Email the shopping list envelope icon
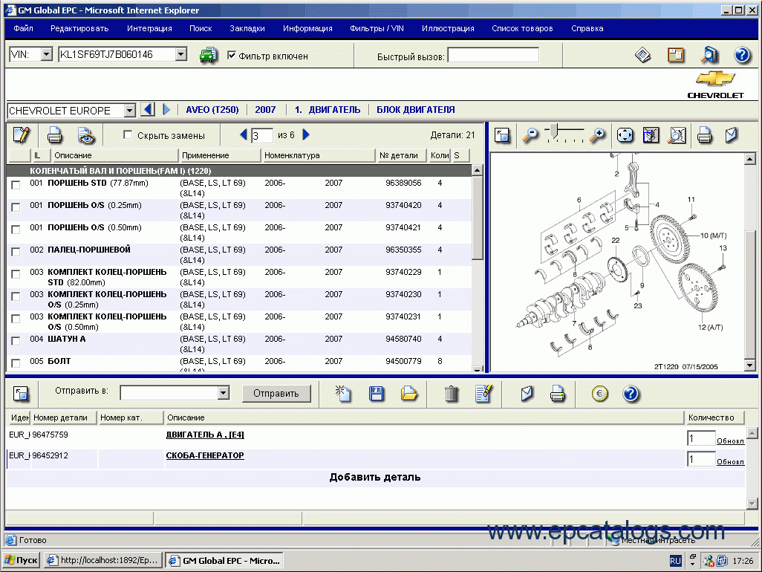Viewport: 762px width, 572px height. 527,393
